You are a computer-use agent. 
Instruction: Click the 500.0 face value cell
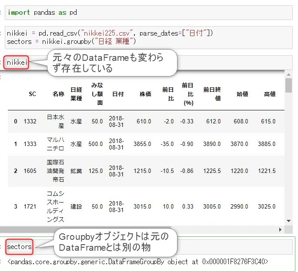96,144
